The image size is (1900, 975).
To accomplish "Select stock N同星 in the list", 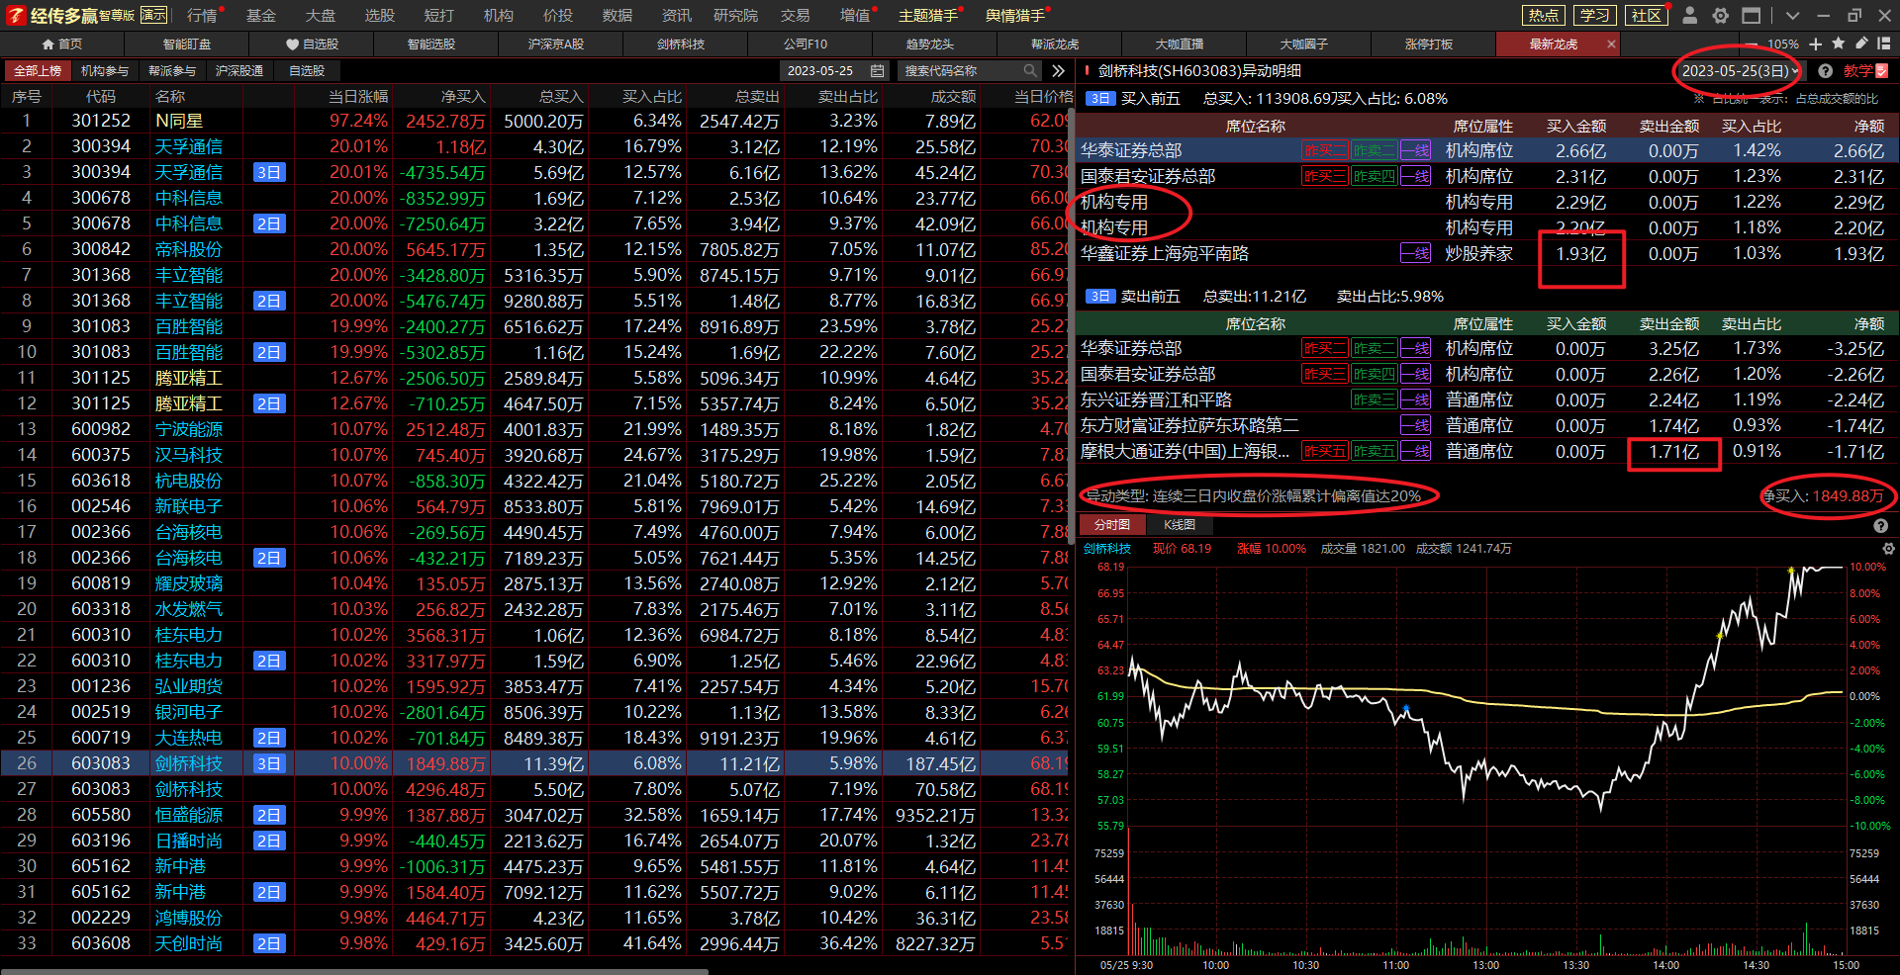I will (x=179, y=121).
